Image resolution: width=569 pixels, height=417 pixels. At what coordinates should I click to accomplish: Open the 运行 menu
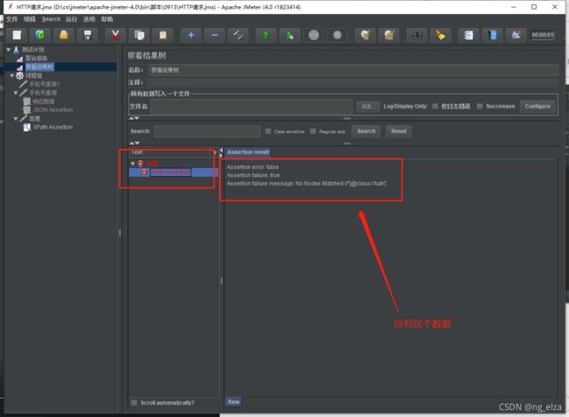coord(71,19)
